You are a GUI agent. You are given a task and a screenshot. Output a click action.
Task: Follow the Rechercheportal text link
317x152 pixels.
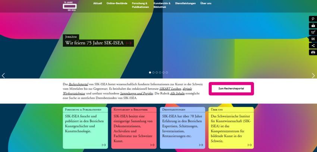pos(78,84)
